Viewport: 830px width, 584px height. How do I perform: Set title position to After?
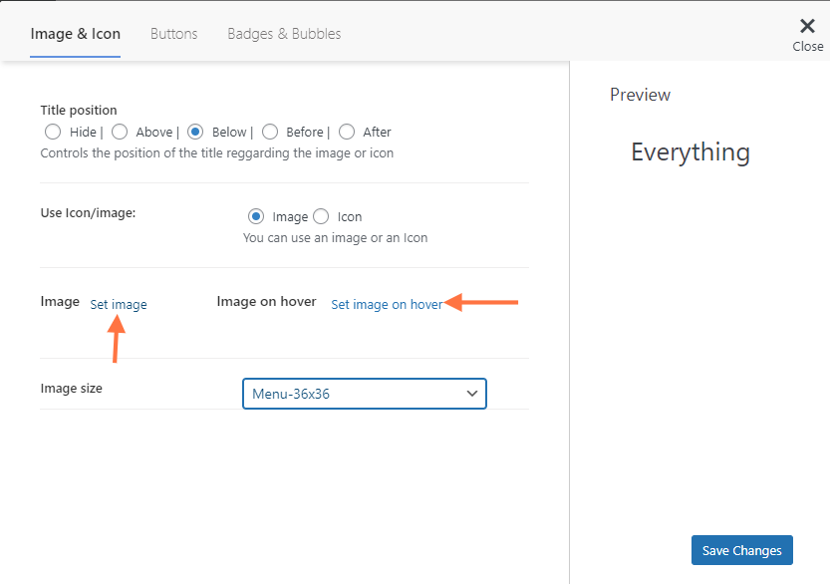click(347, 132)
